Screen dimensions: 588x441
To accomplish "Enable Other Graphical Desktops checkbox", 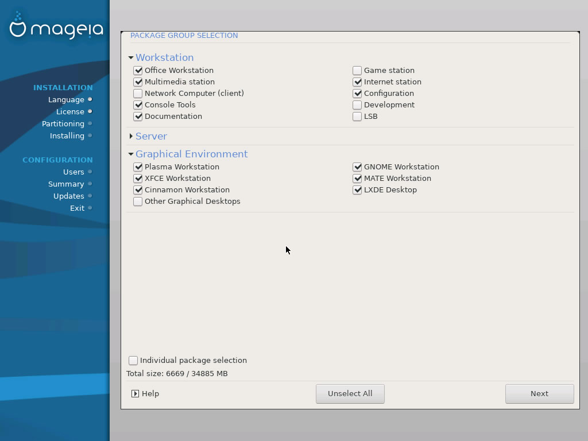I will [x=138, y=202].
